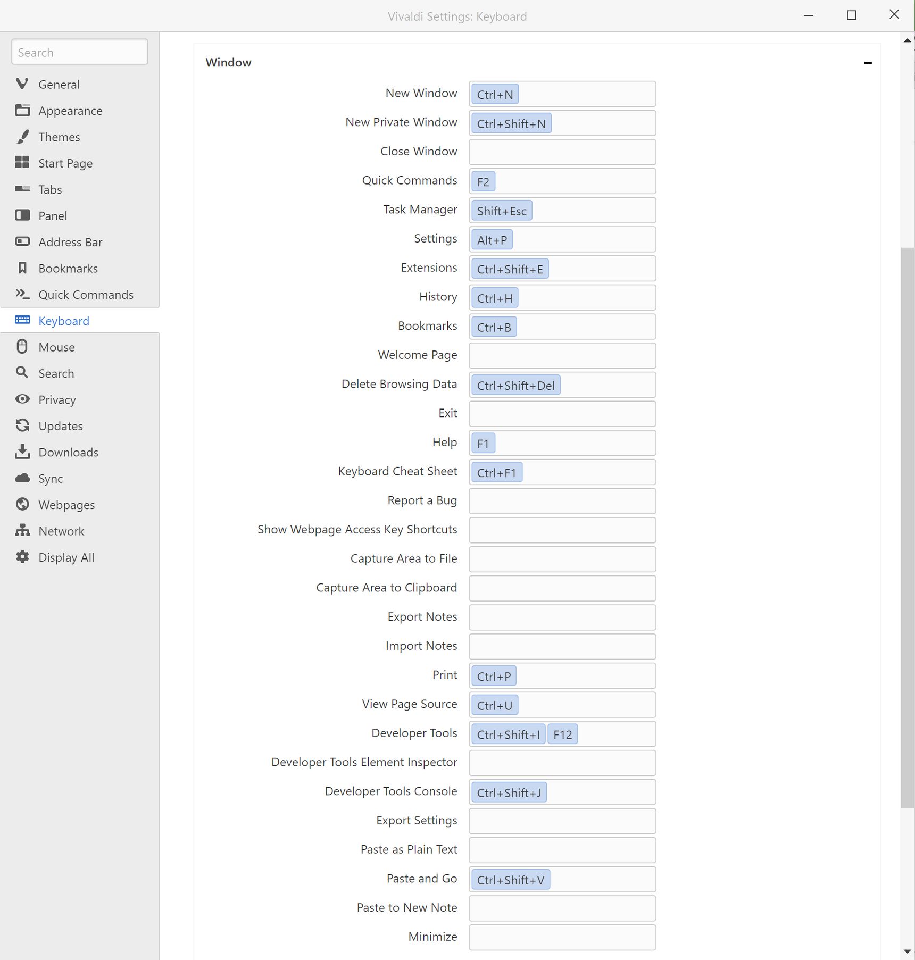
Task: Click the Start Page grid icon
Action: (x=22, y=163)
